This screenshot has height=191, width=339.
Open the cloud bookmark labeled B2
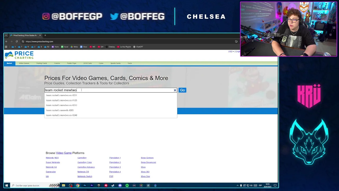click(47, 47)
